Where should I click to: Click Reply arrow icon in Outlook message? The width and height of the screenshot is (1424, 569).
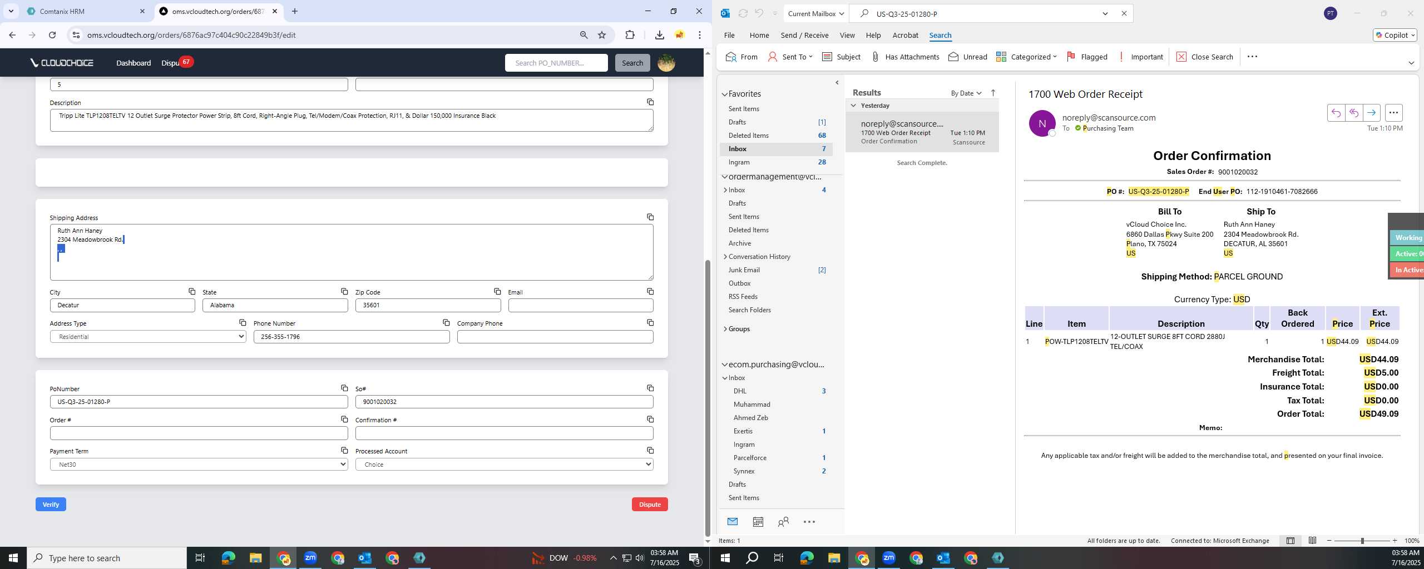(x=1336, y=113)
